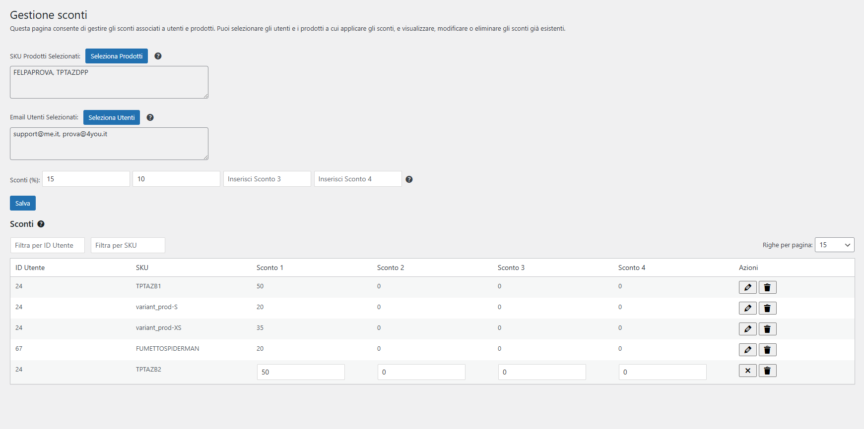
Task: Delete the TPTAZB2 discount row
Action: coord(767,371)
